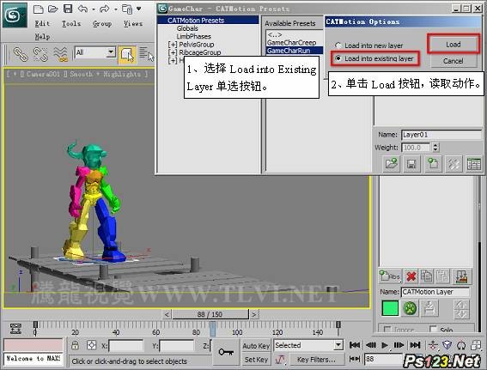
Task: Click the Pan view navigation icon
Action: tap(433, 344)
